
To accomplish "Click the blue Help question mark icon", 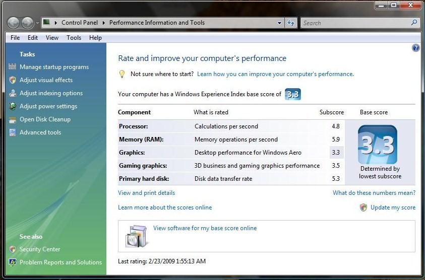I will [x=415, y=48].
